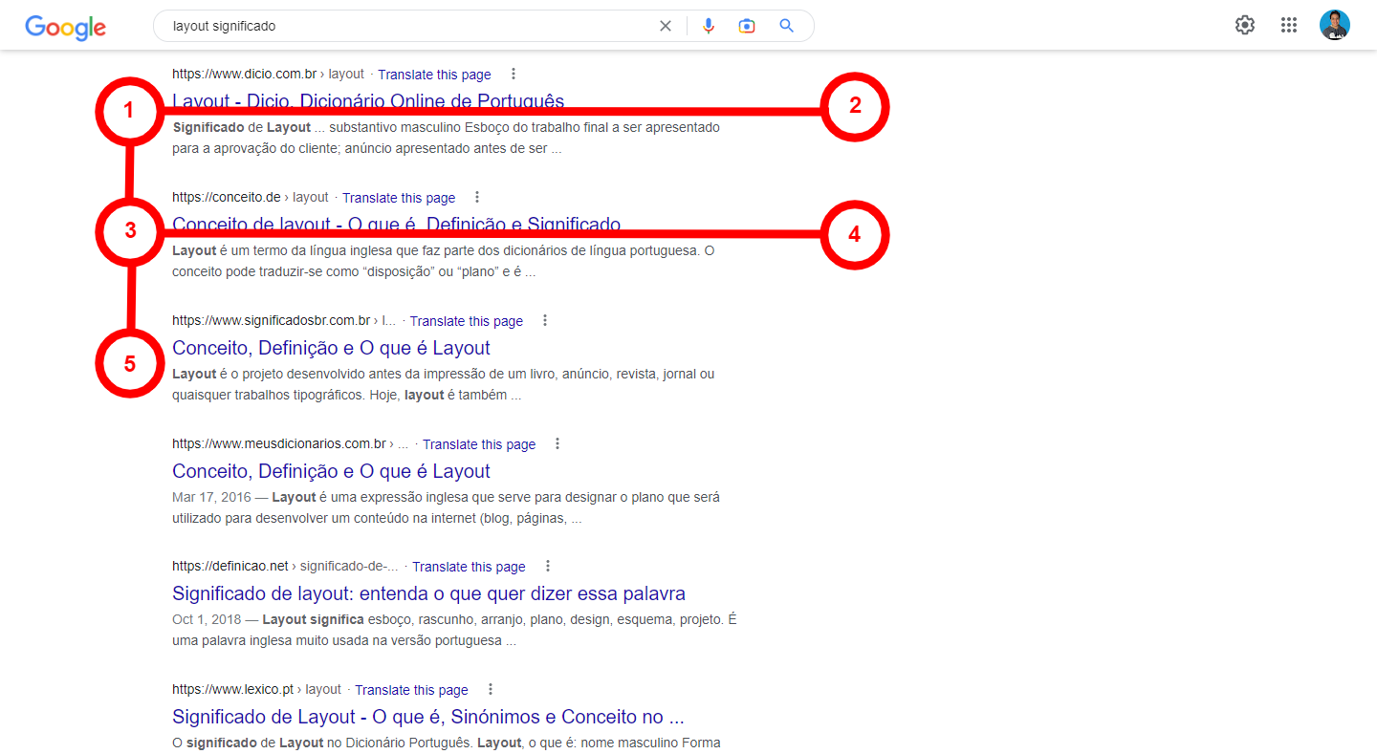Click the snippet starting 'Significado de Layout ... substantivo'
The width and height of the screenshot is (1377, 754).
coord(447,138)
